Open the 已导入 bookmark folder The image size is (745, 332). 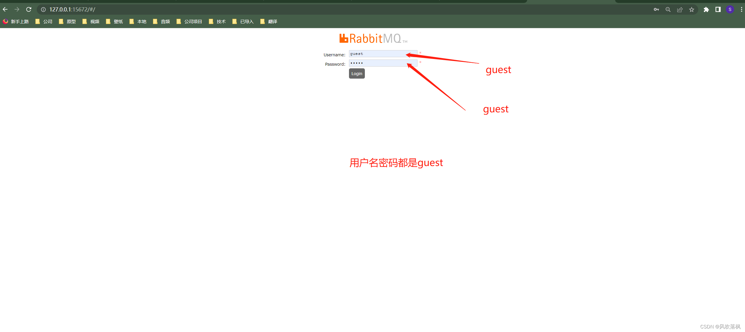(243, 21)
